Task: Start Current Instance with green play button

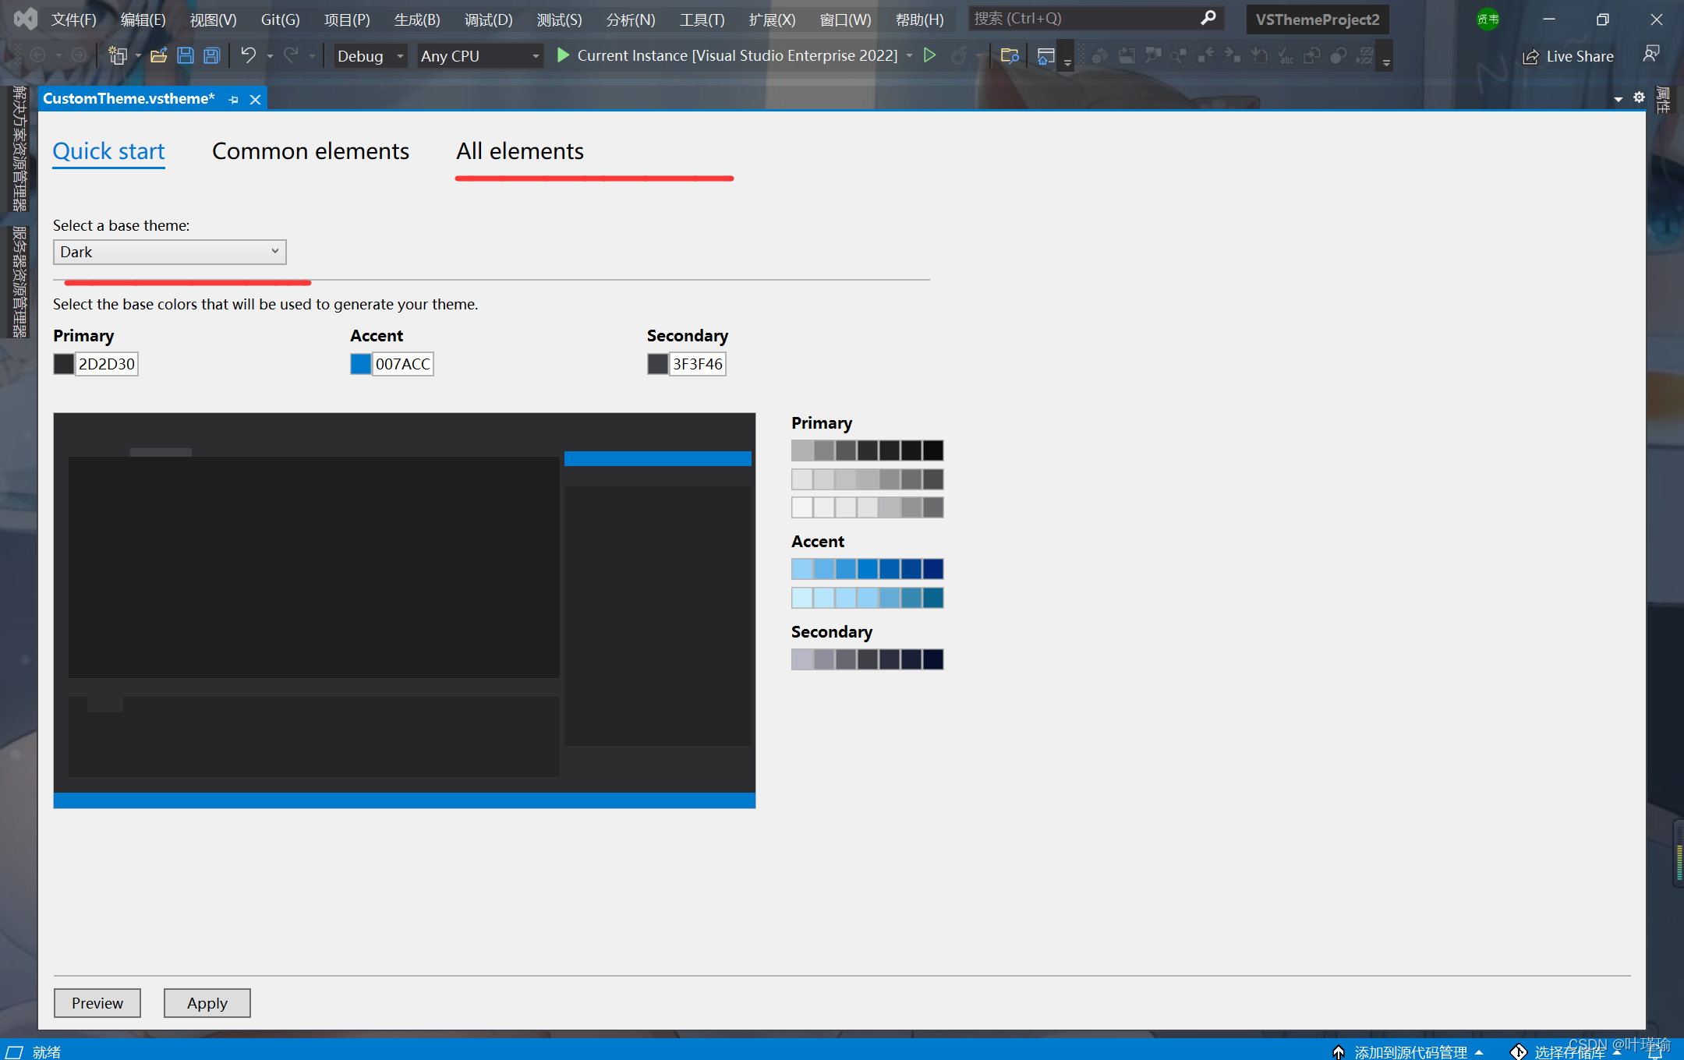Action: [x=563, y=55]
